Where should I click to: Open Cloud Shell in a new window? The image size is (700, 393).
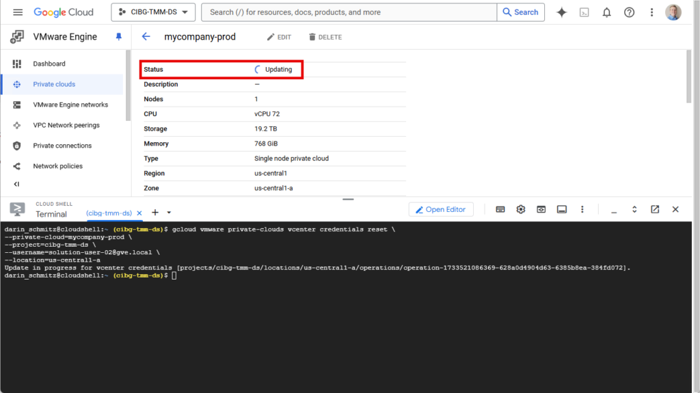[x=655, y=209]
